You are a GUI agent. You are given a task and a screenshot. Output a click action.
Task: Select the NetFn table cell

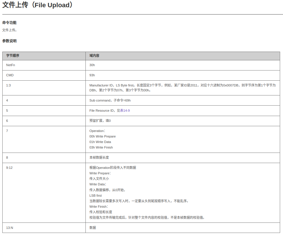pos(10,65)
